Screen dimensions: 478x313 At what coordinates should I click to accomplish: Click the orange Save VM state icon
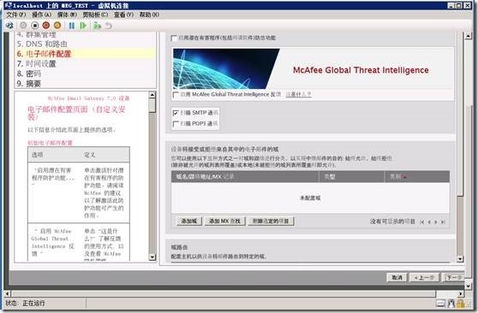(57, 26)
